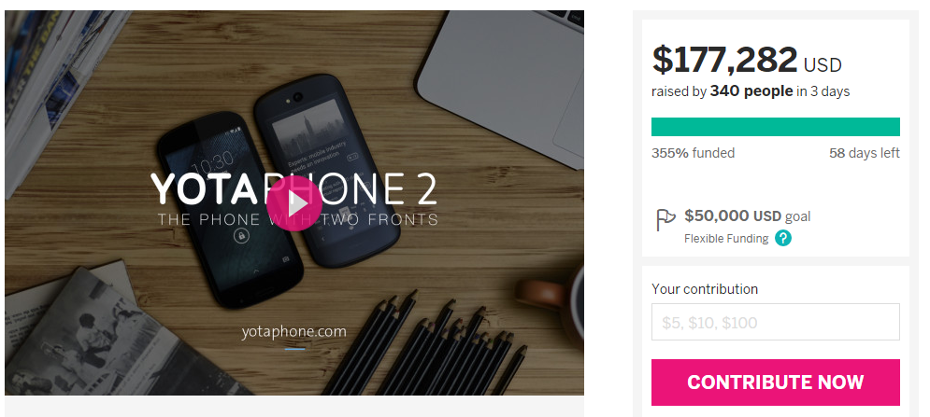
Task: Click the 58 days left text
Action: (865, 153)
